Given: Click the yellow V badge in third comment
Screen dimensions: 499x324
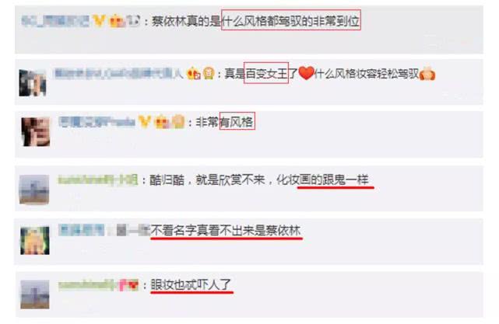Looking at the screenshot, I should (145, 122).
